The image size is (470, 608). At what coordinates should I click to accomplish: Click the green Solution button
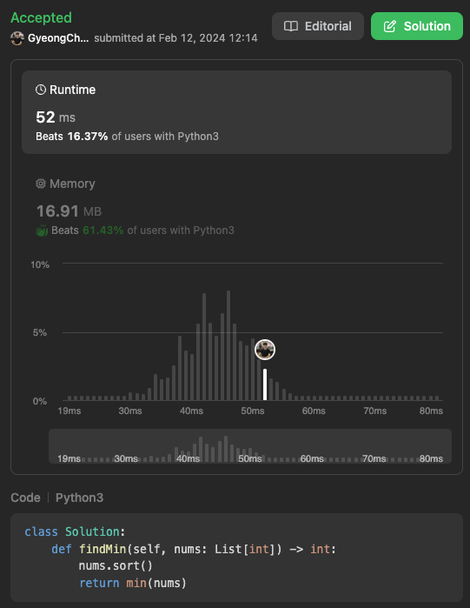point(417,26)
